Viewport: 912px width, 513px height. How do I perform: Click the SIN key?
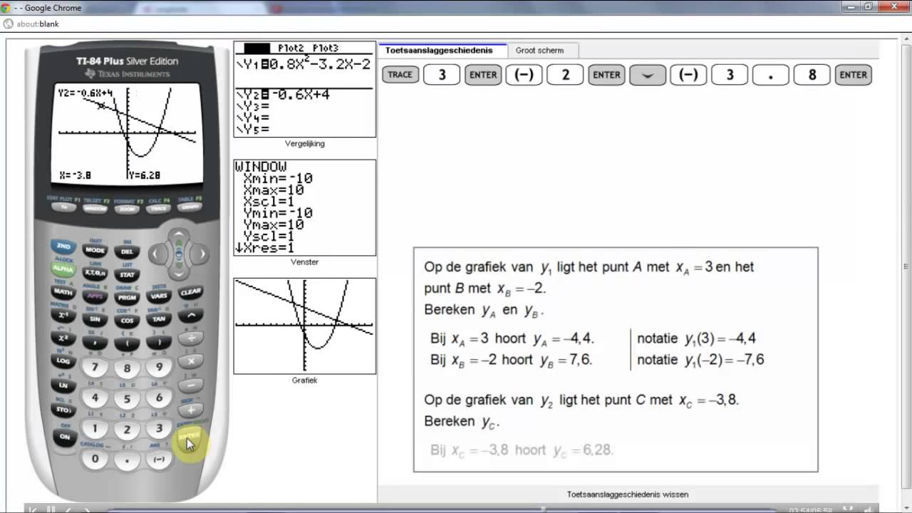(95, 319)
